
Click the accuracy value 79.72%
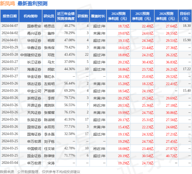pyautogui.click(x=69, y=98)
